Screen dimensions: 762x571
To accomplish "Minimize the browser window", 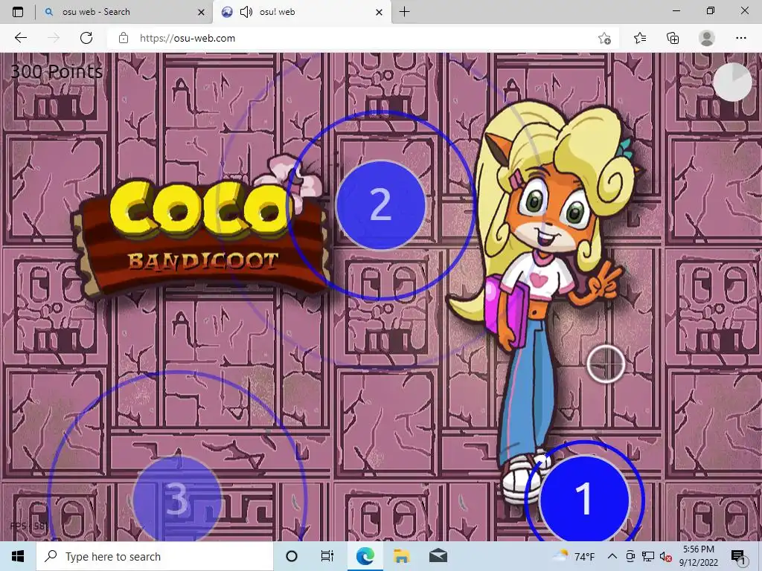I will point(676,10).
